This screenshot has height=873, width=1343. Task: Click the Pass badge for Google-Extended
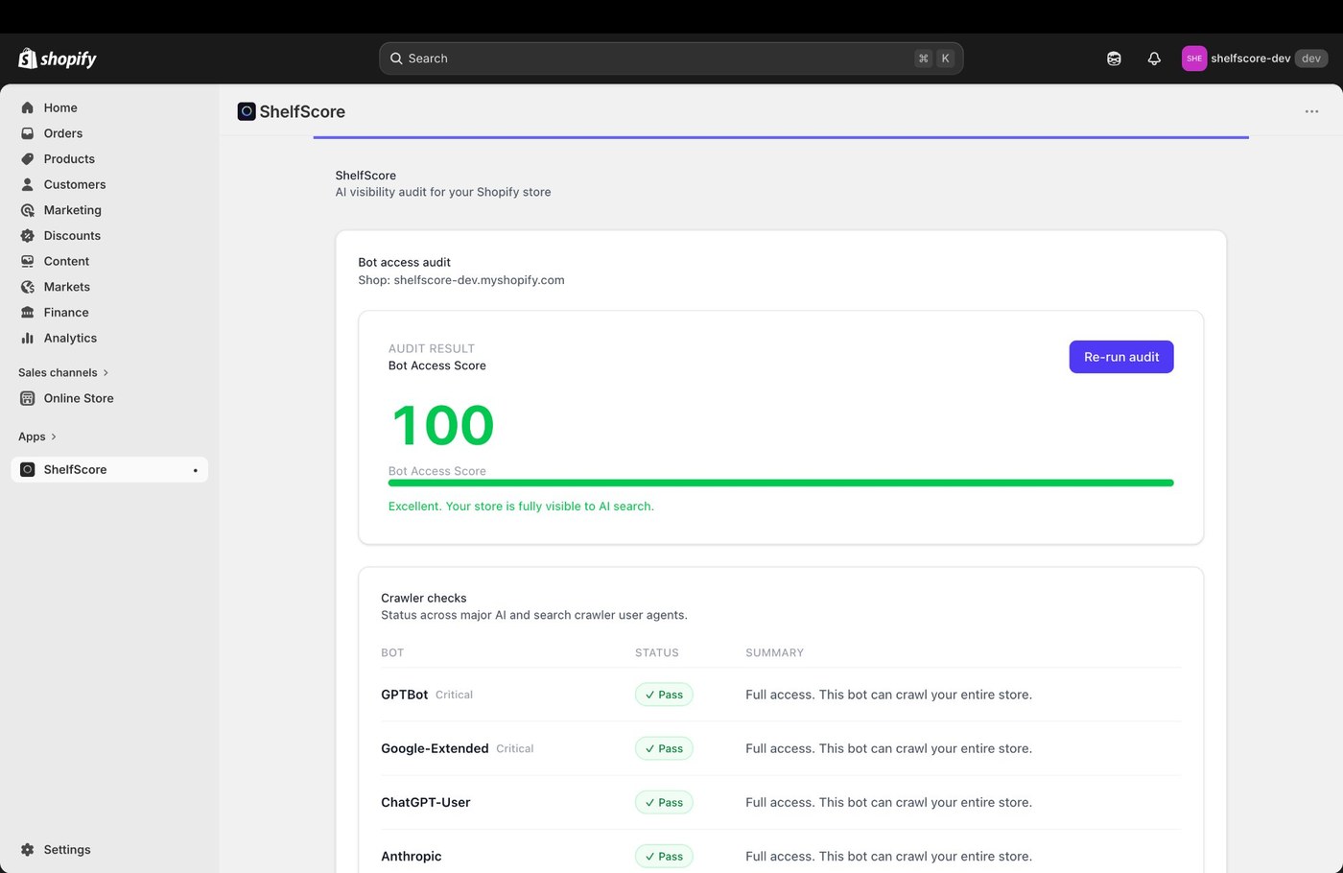pyautogui.click(x=664, y=748)
